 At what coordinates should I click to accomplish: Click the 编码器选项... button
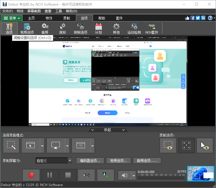point(90,160)
